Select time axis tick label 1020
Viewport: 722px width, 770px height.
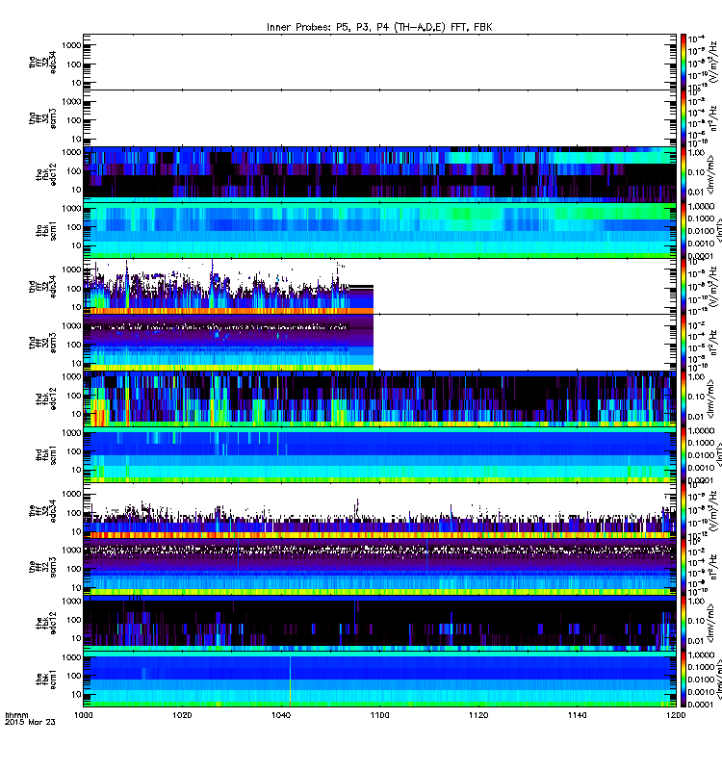pyautogui.click(x=182, y=715)
